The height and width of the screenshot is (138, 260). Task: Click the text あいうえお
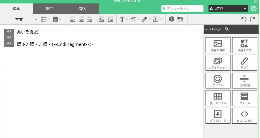click(x=28, y=32)
